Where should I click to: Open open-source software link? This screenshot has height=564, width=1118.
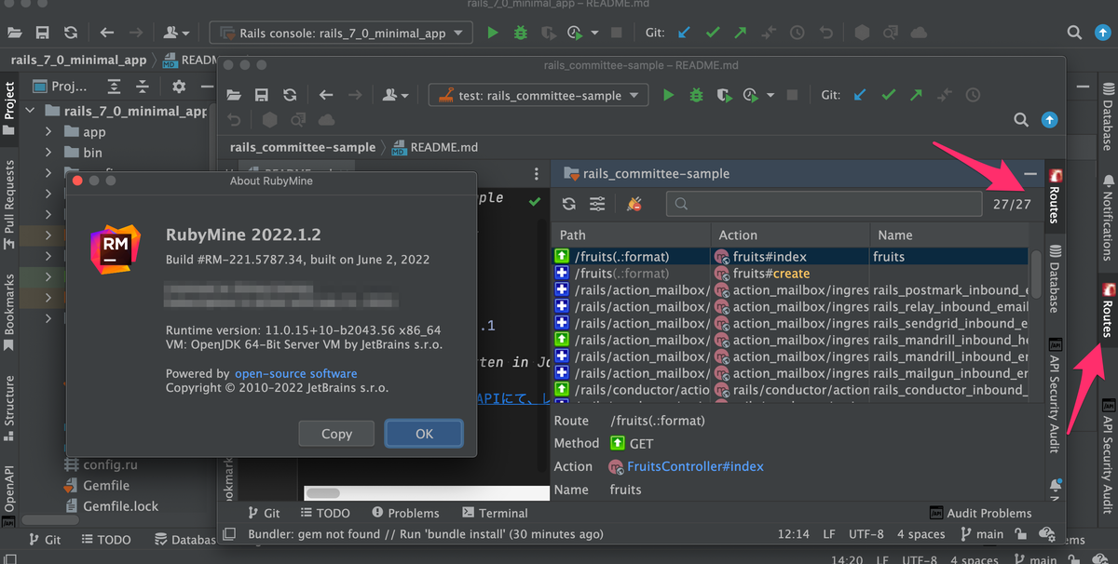(x=295, y=373)
